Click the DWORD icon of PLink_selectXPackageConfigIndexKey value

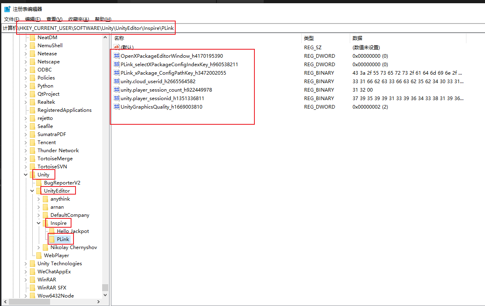(x=117, y=65)
